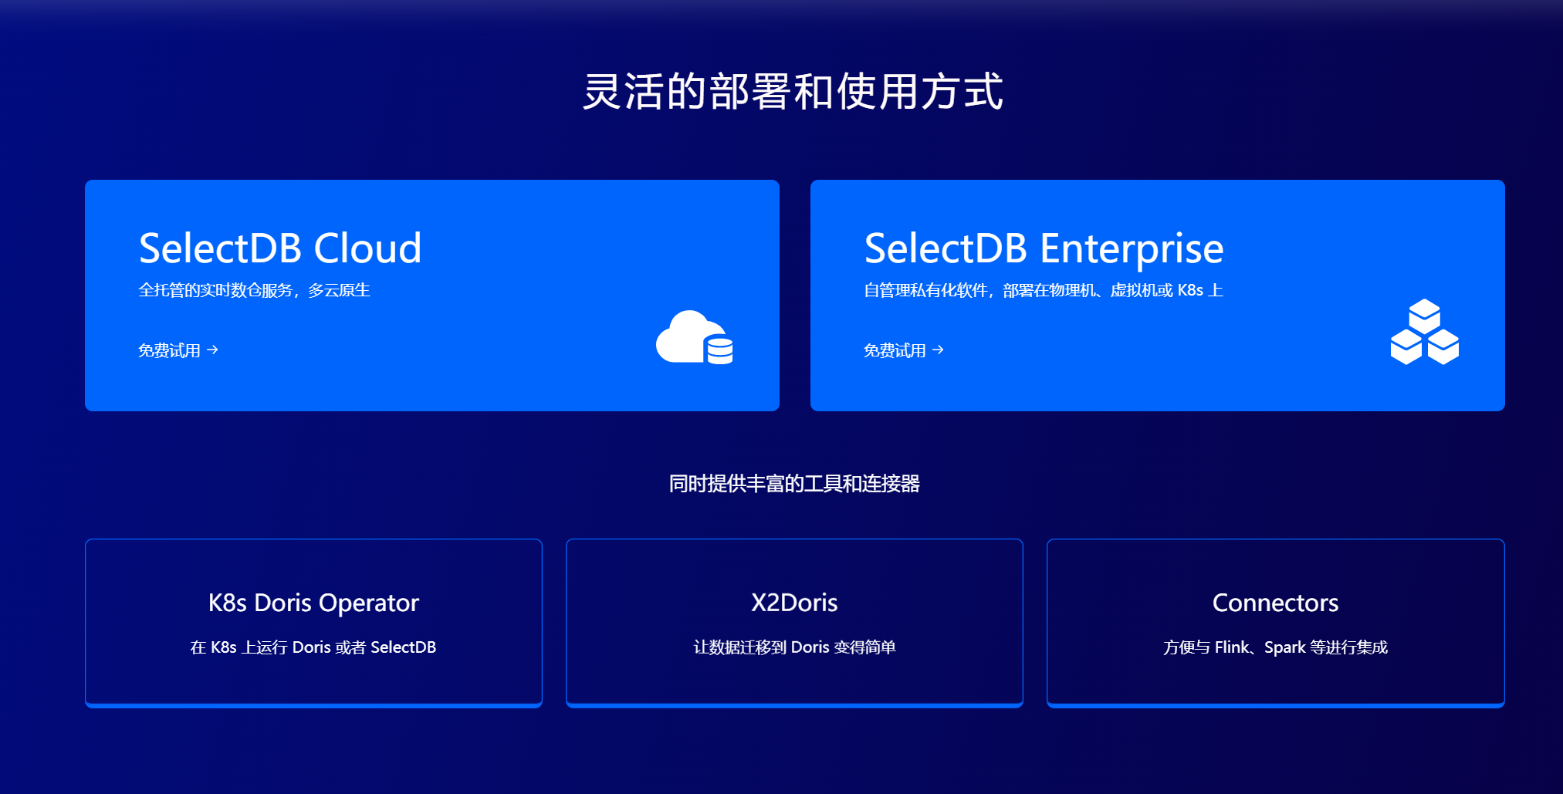Screen dimensions: 1563x794
Task: Click the X2Doris title
Action: (x=794, y=603)
